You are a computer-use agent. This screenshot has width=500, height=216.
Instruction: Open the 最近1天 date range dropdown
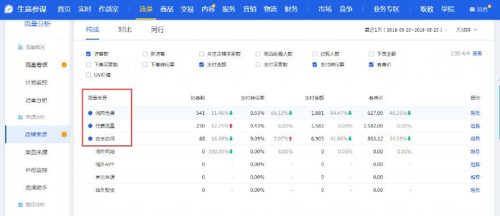(406, 30)
